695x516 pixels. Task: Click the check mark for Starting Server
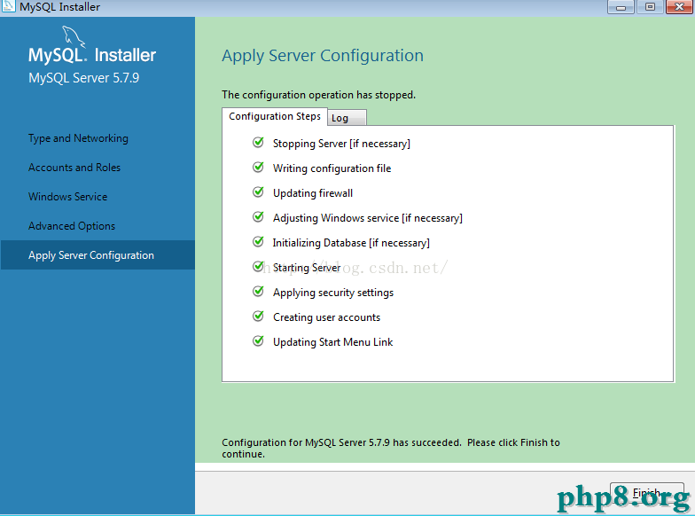[x=258, y=267]
